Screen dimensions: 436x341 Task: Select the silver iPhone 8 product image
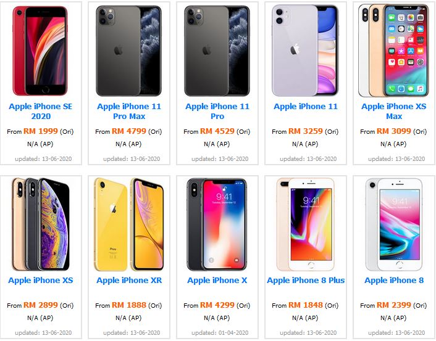pos(394,224)
